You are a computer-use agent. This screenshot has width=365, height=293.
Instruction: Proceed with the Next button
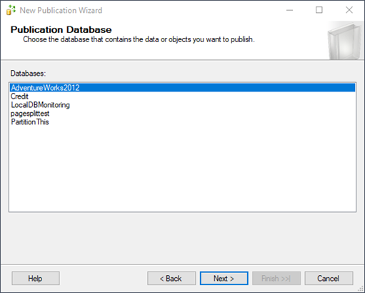coord(224,278)
